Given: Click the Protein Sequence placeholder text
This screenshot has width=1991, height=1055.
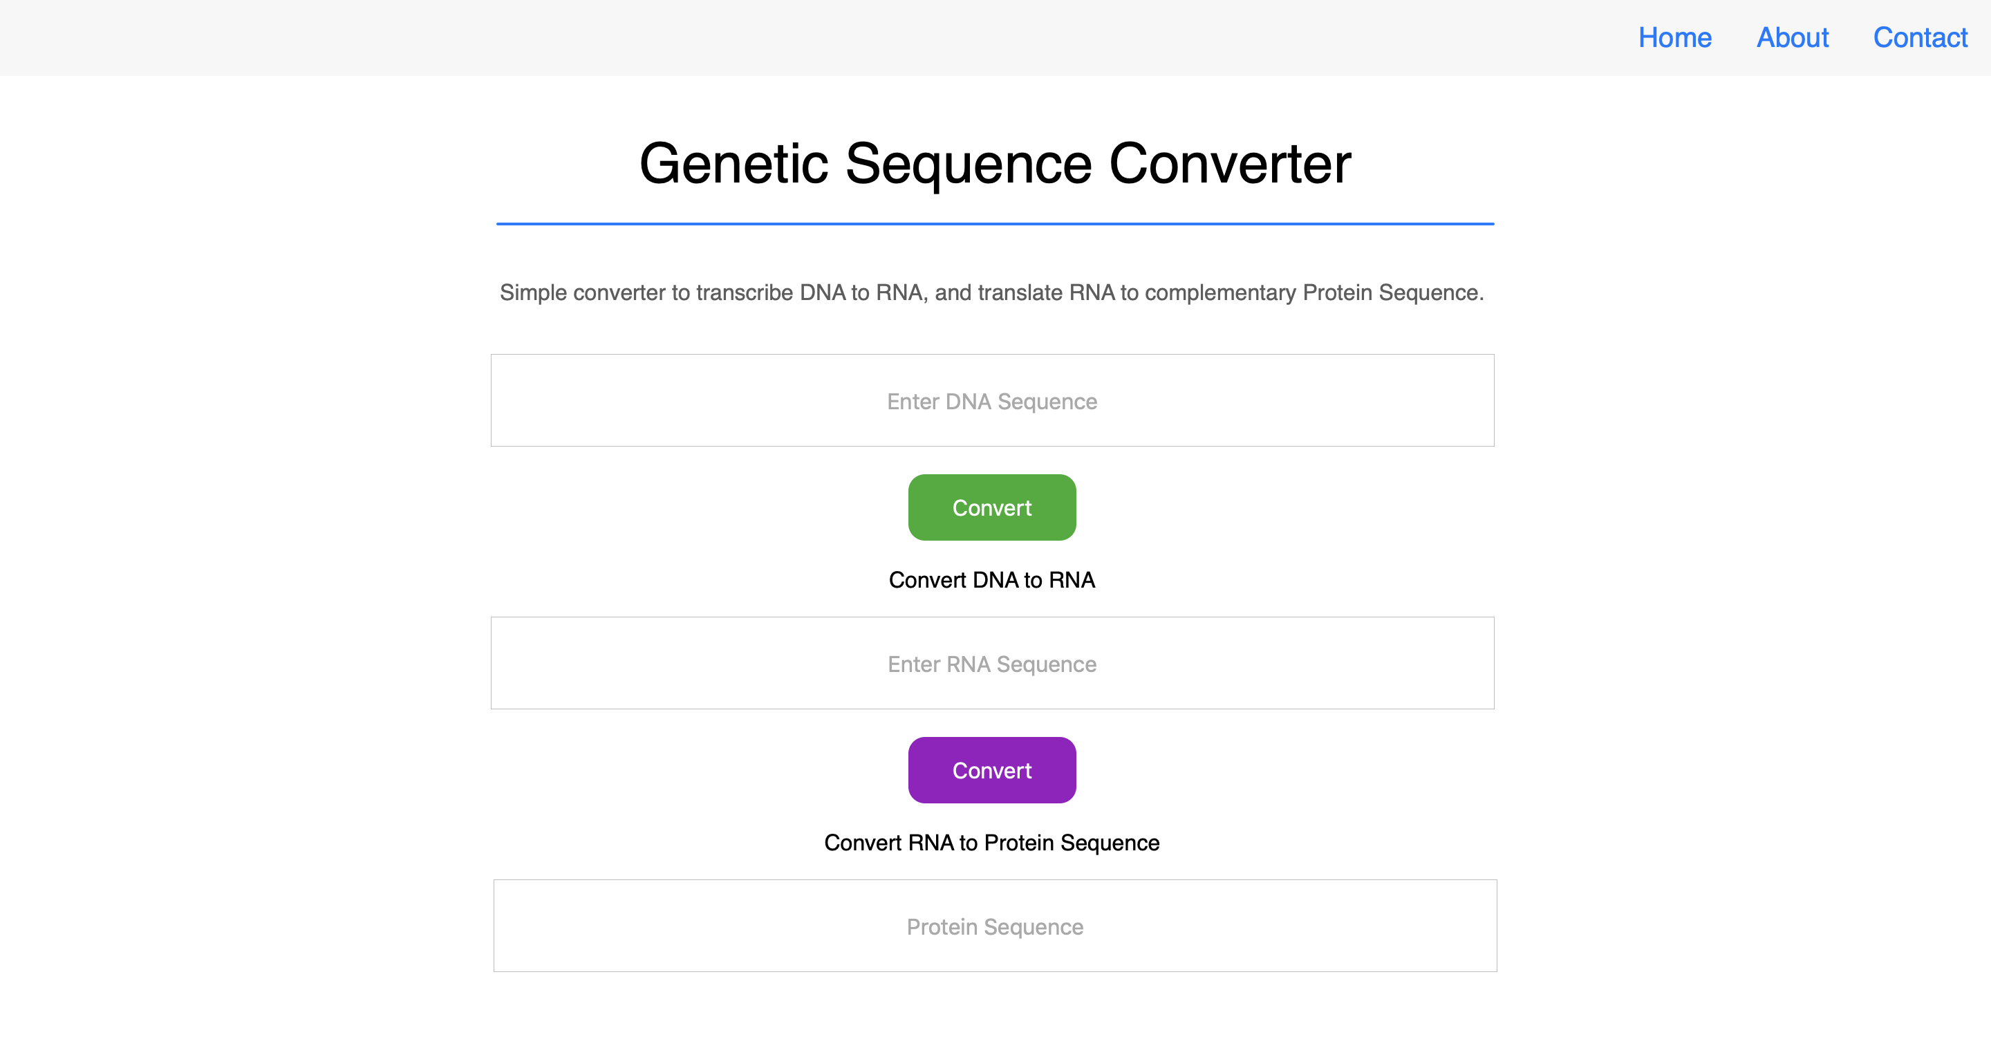Looking at the screenshot, I should (x=996, y=926).
